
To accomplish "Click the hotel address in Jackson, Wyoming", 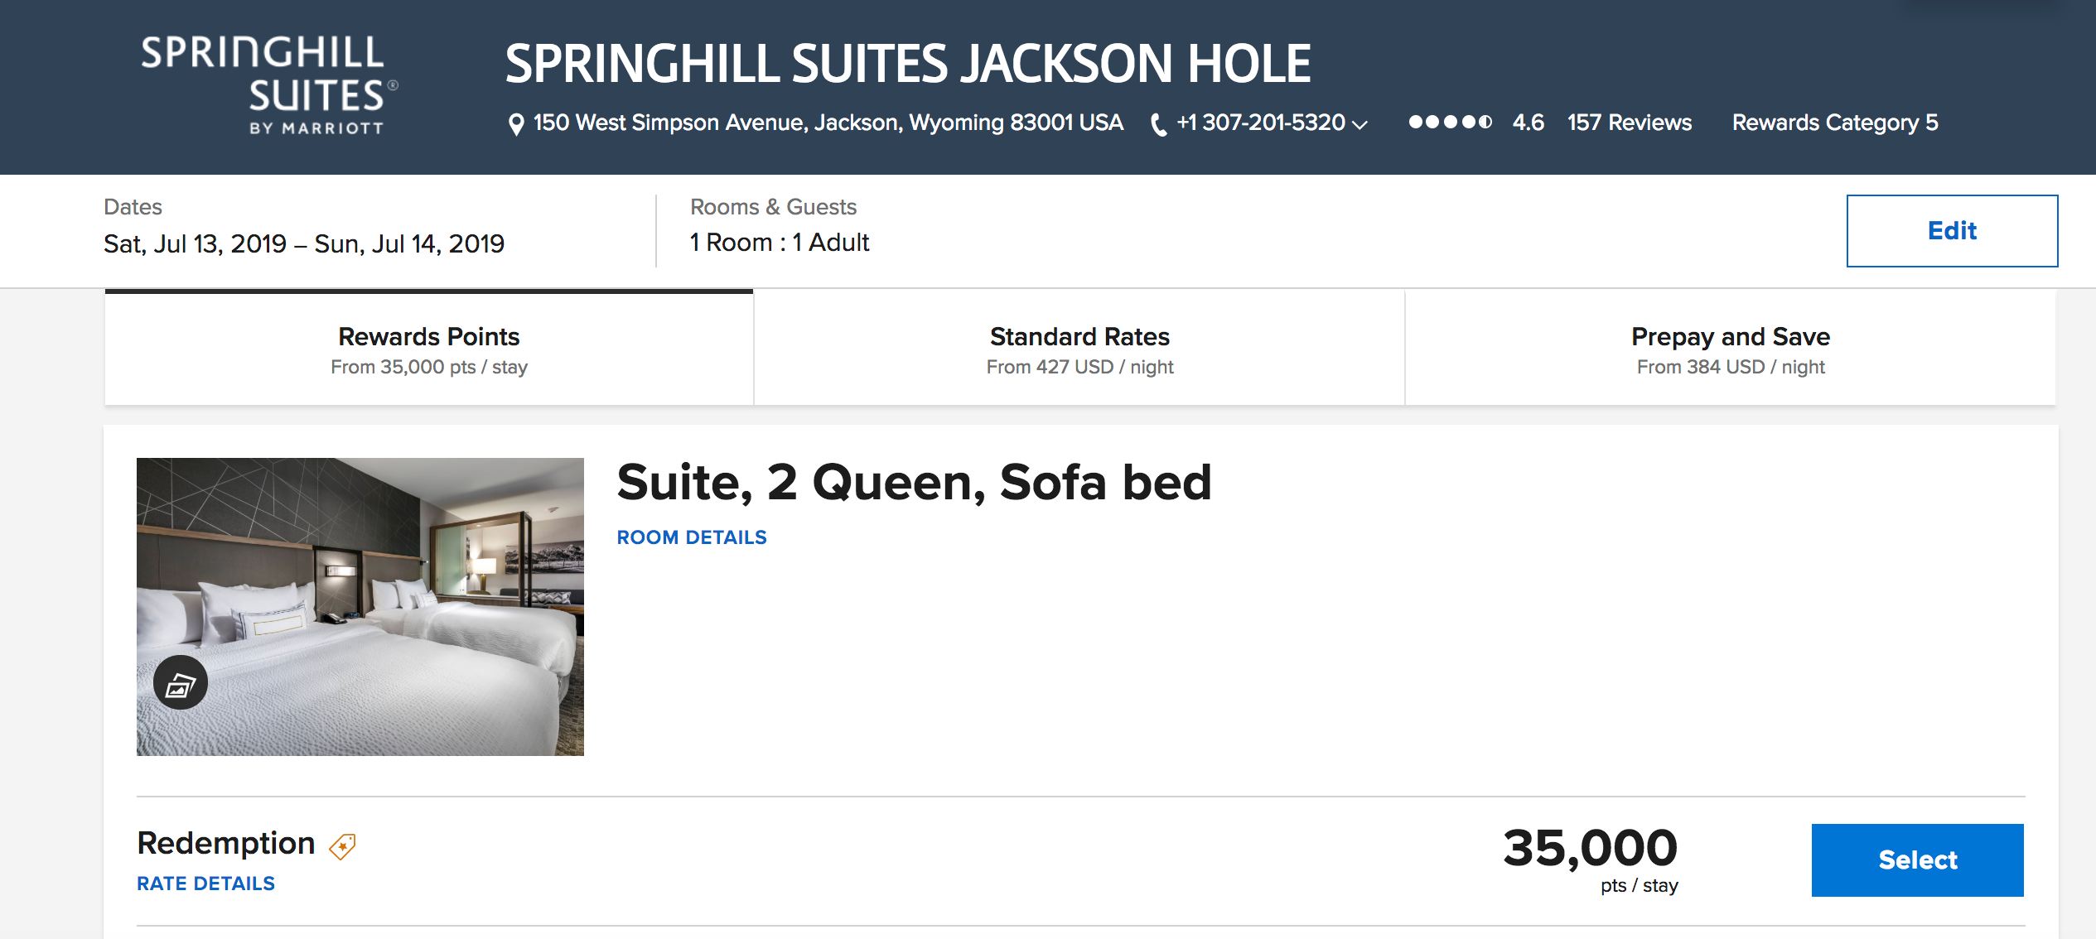I will click(x=828, y=123).
